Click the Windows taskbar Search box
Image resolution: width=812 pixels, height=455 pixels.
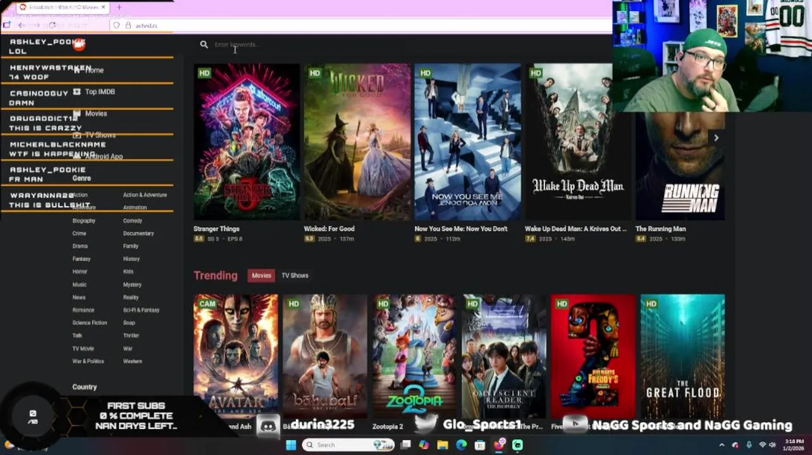(349, 445)
